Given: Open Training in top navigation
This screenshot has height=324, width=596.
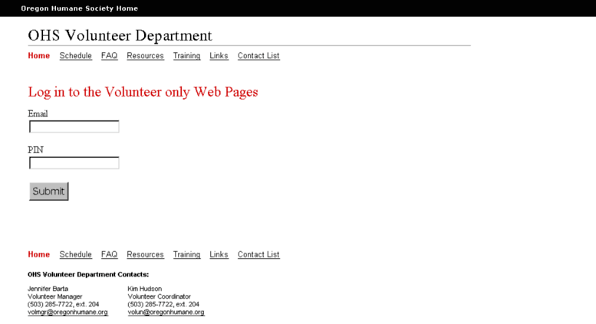Looking at the screenshot, I should pyautogui.click(x=186, y=56).
